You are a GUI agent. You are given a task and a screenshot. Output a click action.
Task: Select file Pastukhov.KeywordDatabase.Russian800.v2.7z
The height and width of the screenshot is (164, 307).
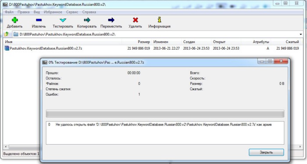point(46,48)
